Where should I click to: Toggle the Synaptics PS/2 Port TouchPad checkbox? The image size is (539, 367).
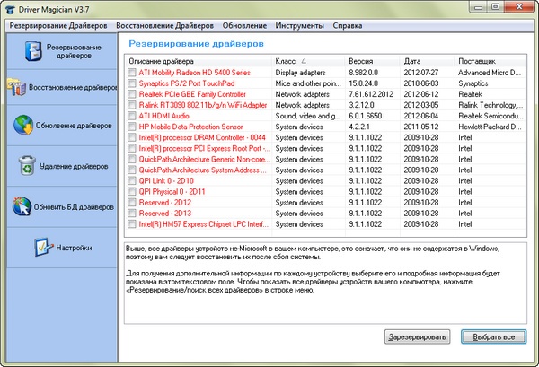[132, 83]
